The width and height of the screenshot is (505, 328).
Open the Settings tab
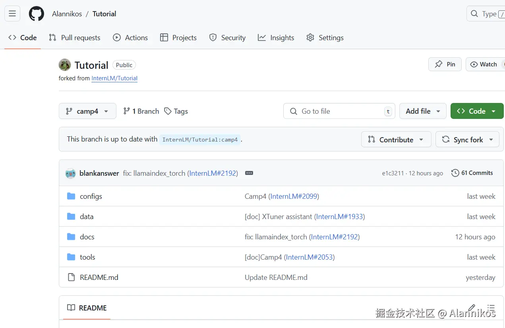pyautogui.click(x=325, y=38)
